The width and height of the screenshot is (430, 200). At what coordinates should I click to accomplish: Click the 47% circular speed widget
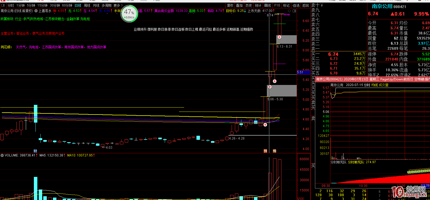129,13
